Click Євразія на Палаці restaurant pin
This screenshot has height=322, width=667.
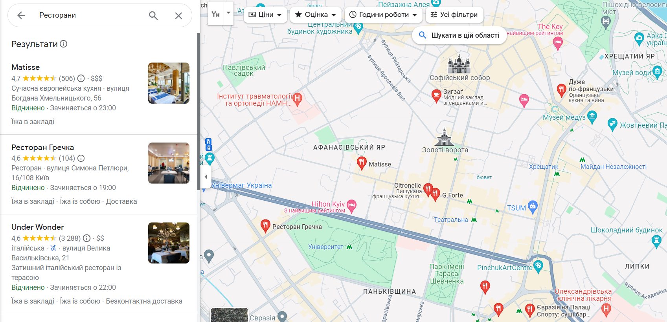(x=530, y=310)
